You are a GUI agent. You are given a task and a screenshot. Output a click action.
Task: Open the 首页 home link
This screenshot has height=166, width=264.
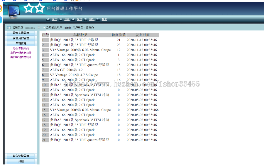pos(55,19)
